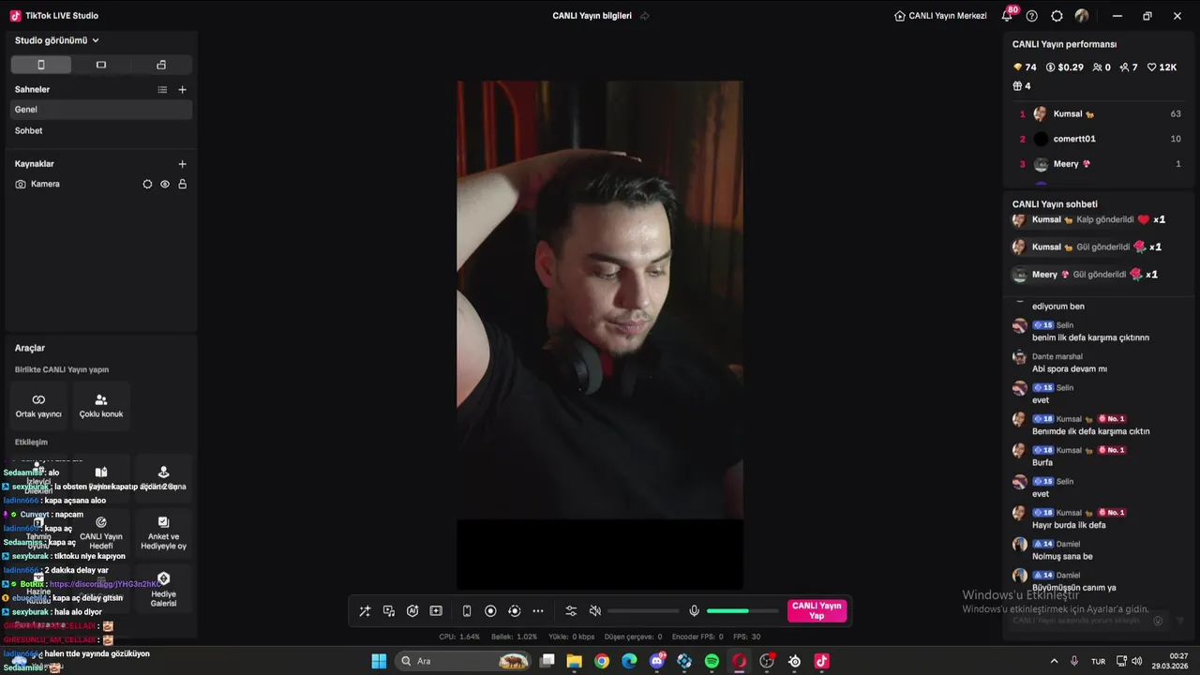Toggle Kamera source visibility eye

tap(165, 184)
